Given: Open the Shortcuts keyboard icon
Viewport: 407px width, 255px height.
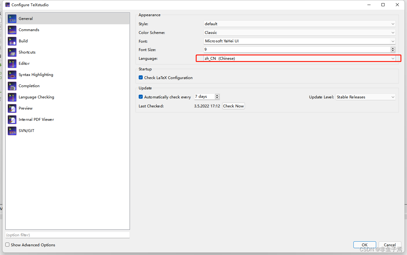Looking at the screenshot, I should tap(12, 52).
